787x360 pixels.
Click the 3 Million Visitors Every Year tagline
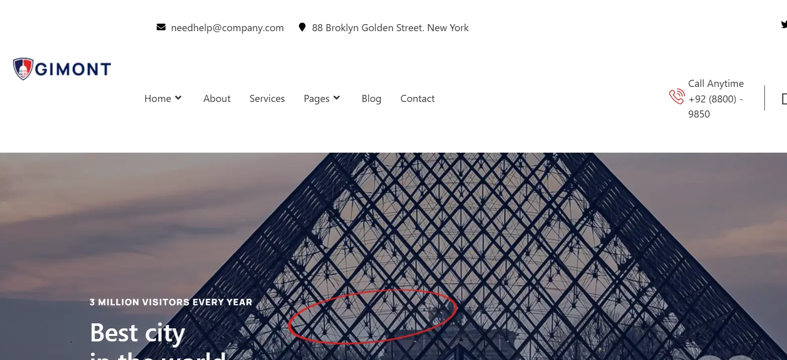(x=171, y=302)
